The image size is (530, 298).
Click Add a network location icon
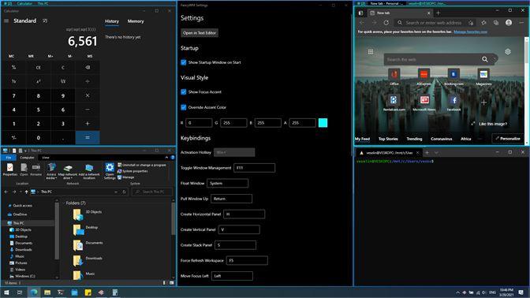(89, 170)
